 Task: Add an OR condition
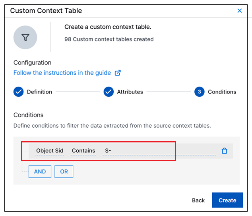tap(64, 171)
